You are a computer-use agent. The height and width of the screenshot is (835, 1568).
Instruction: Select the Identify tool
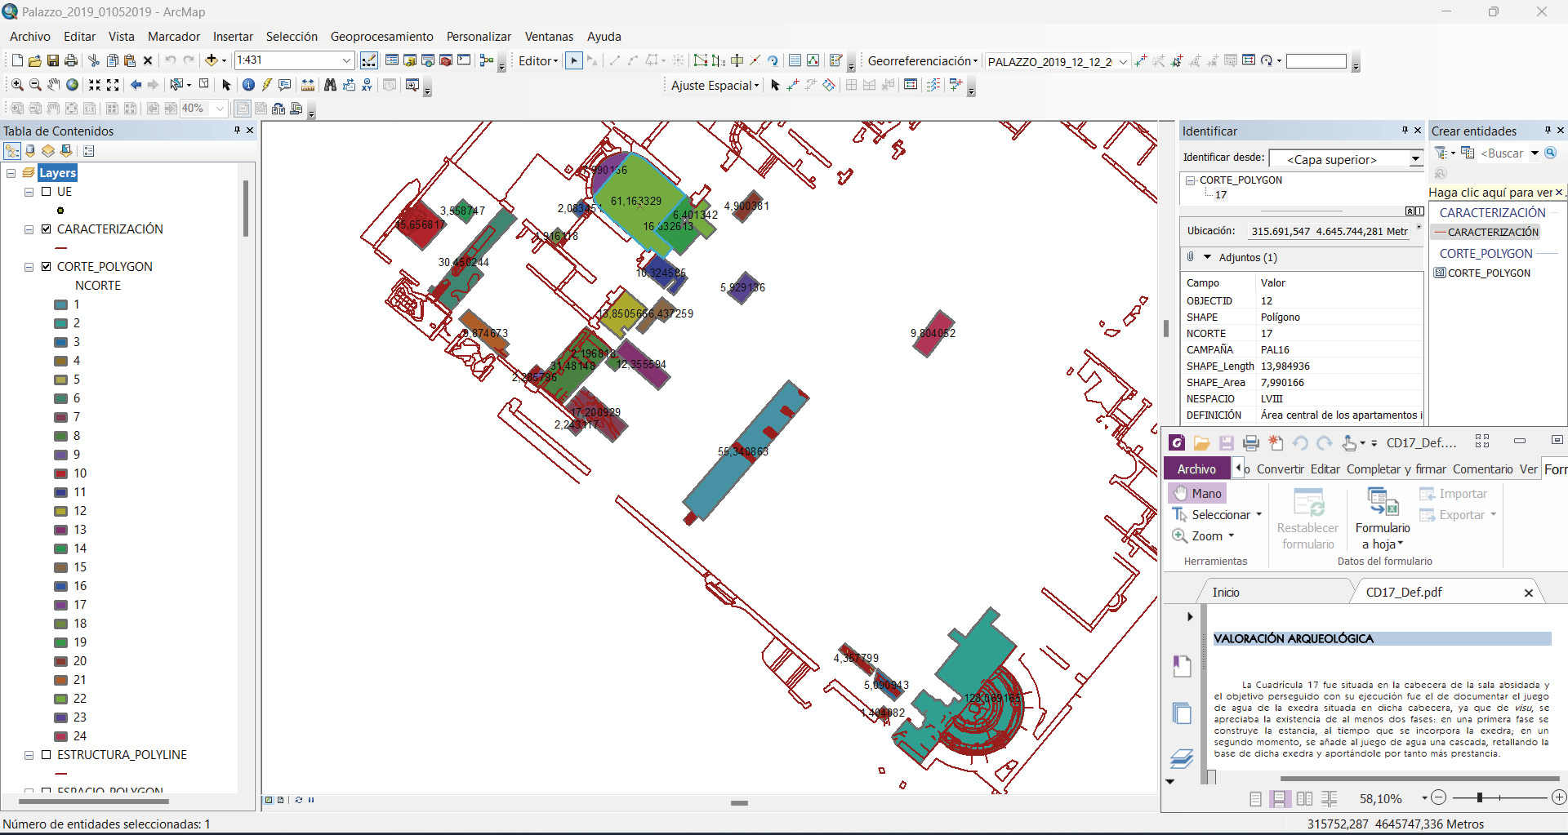coord(249,85)
